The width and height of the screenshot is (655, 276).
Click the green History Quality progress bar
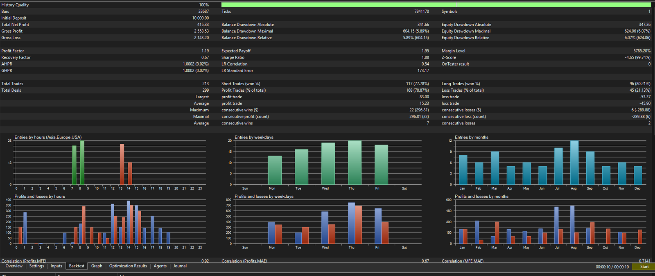(436, 5)
